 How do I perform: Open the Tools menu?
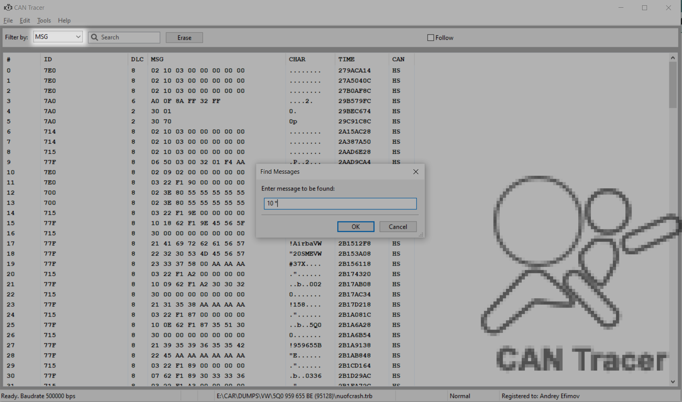pos(44,20)
